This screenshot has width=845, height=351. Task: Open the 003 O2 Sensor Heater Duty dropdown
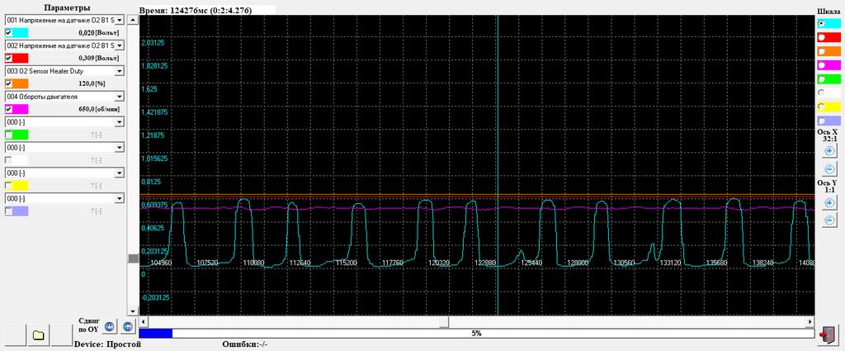coord(119,71)
